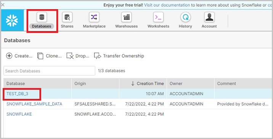Open the SNOWFLAKE_SAMPLE_DATA database link
273x139 pixels.
coord(34,104)
